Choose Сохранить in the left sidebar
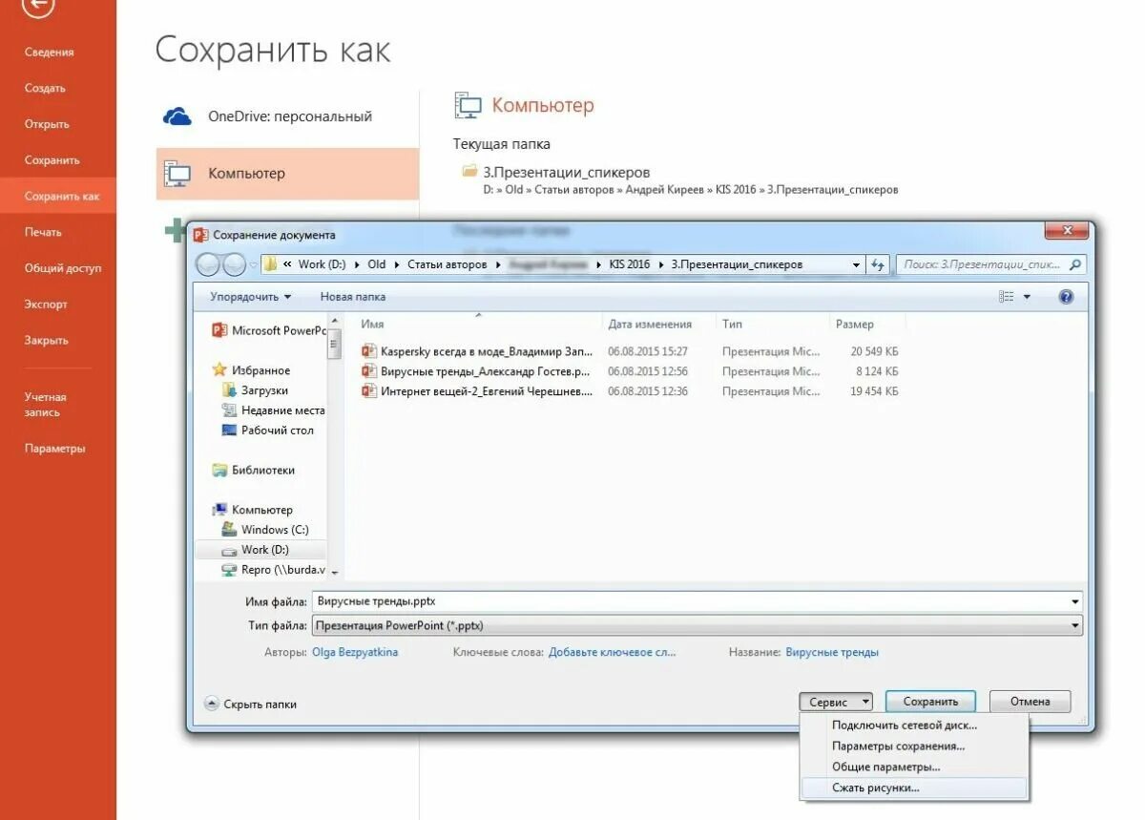The width and height of the screenshot is (1145, 820). 52,160
